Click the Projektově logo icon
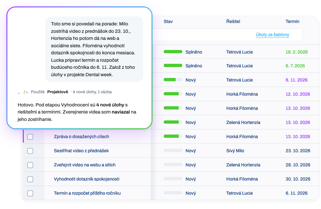321x209 pixels. [26, 92]
